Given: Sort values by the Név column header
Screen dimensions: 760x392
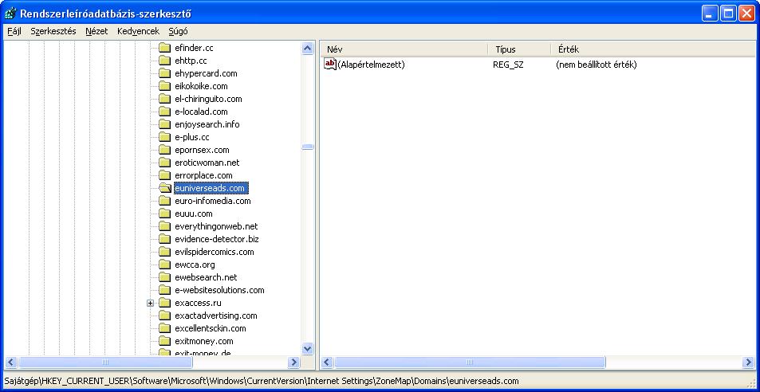Looking at the screenshot, I should click(403, 49).
